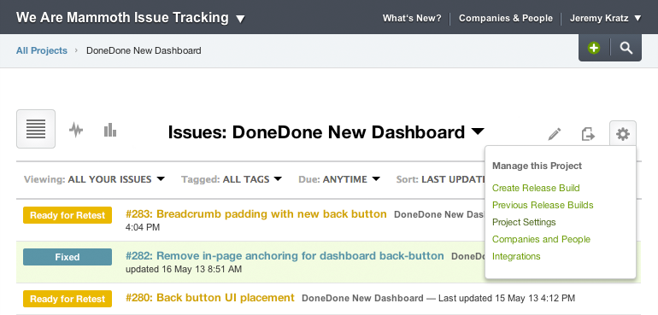658x315 pixels.
Task: Open the bar chart reports icon
Action: coord(110,130)
